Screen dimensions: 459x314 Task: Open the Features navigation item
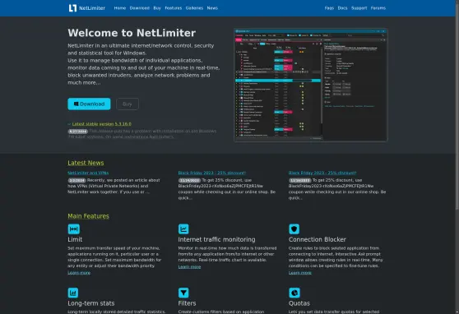(174, 8)
